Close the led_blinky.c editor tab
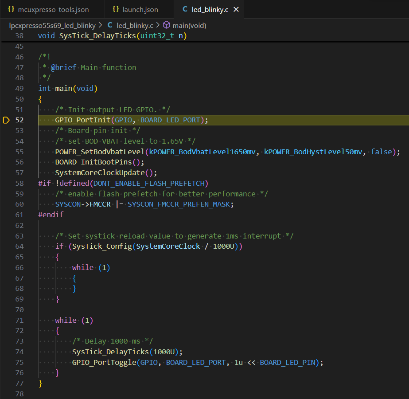The image size is (409, 399). point(236,9)
